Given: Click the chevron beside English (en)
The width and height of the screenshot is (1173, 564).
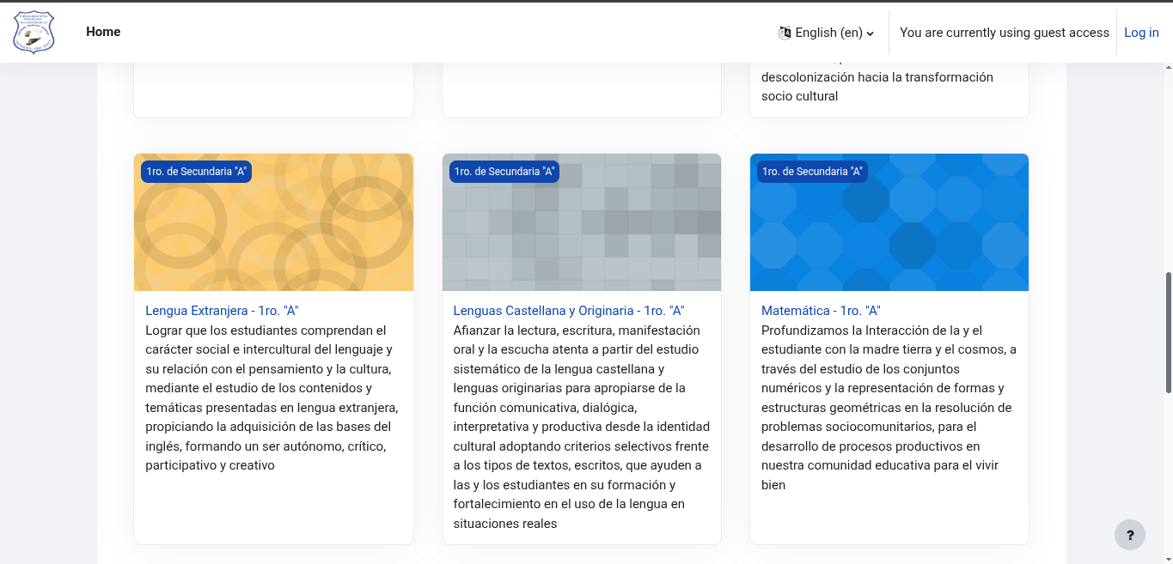Looking at the screenshot, I should pyautogui.click(x=867, y=33).
